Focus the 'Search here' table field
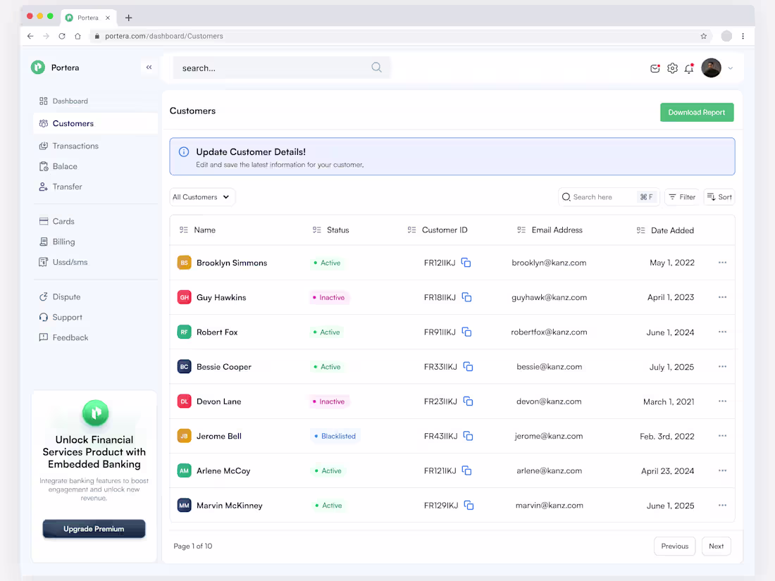The width and height of the screenshot is (775, 581). (609, 196)
